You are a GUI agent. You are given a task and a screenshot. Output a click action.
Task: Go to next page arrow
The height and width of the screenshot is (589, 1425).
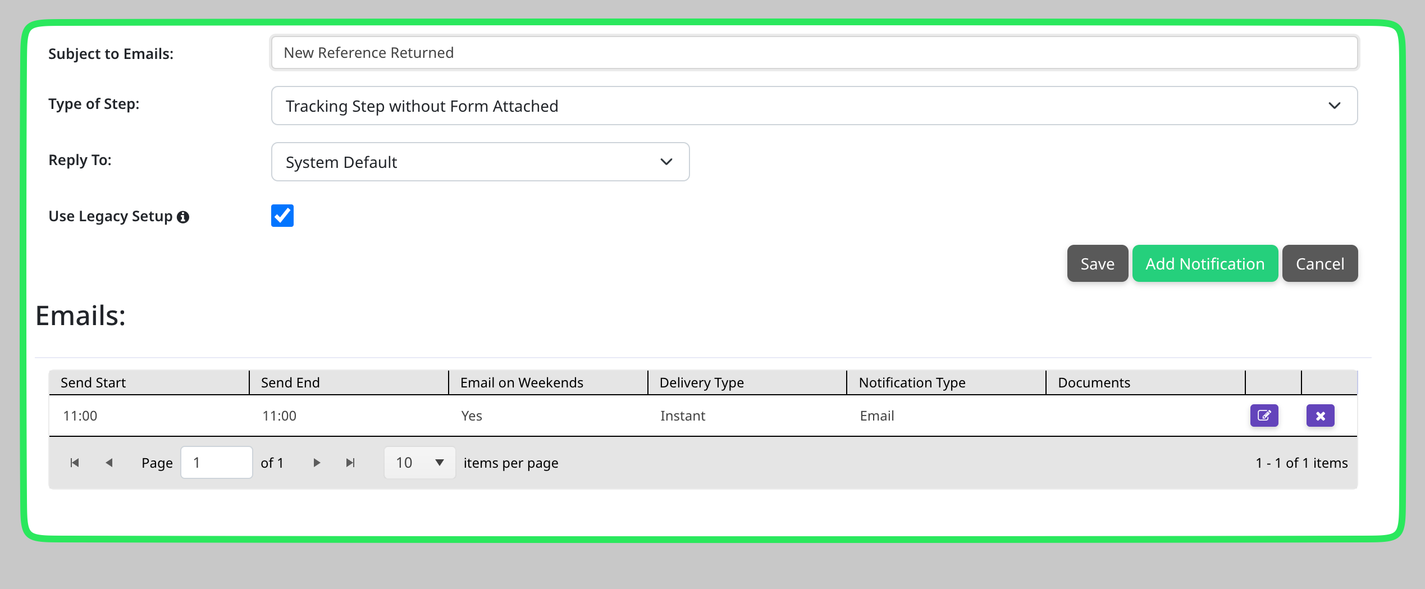tap(317, 463)
